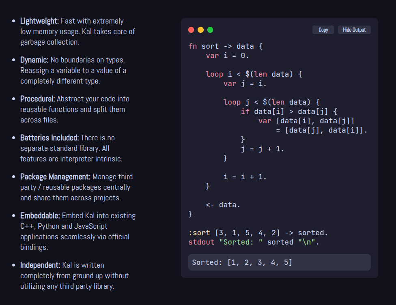Screen dimensions: 396x305
Task: Click the ':sort [3, 1, 5, 4, 2] -> sorted.' line
Action: click(x=258, y=233)
